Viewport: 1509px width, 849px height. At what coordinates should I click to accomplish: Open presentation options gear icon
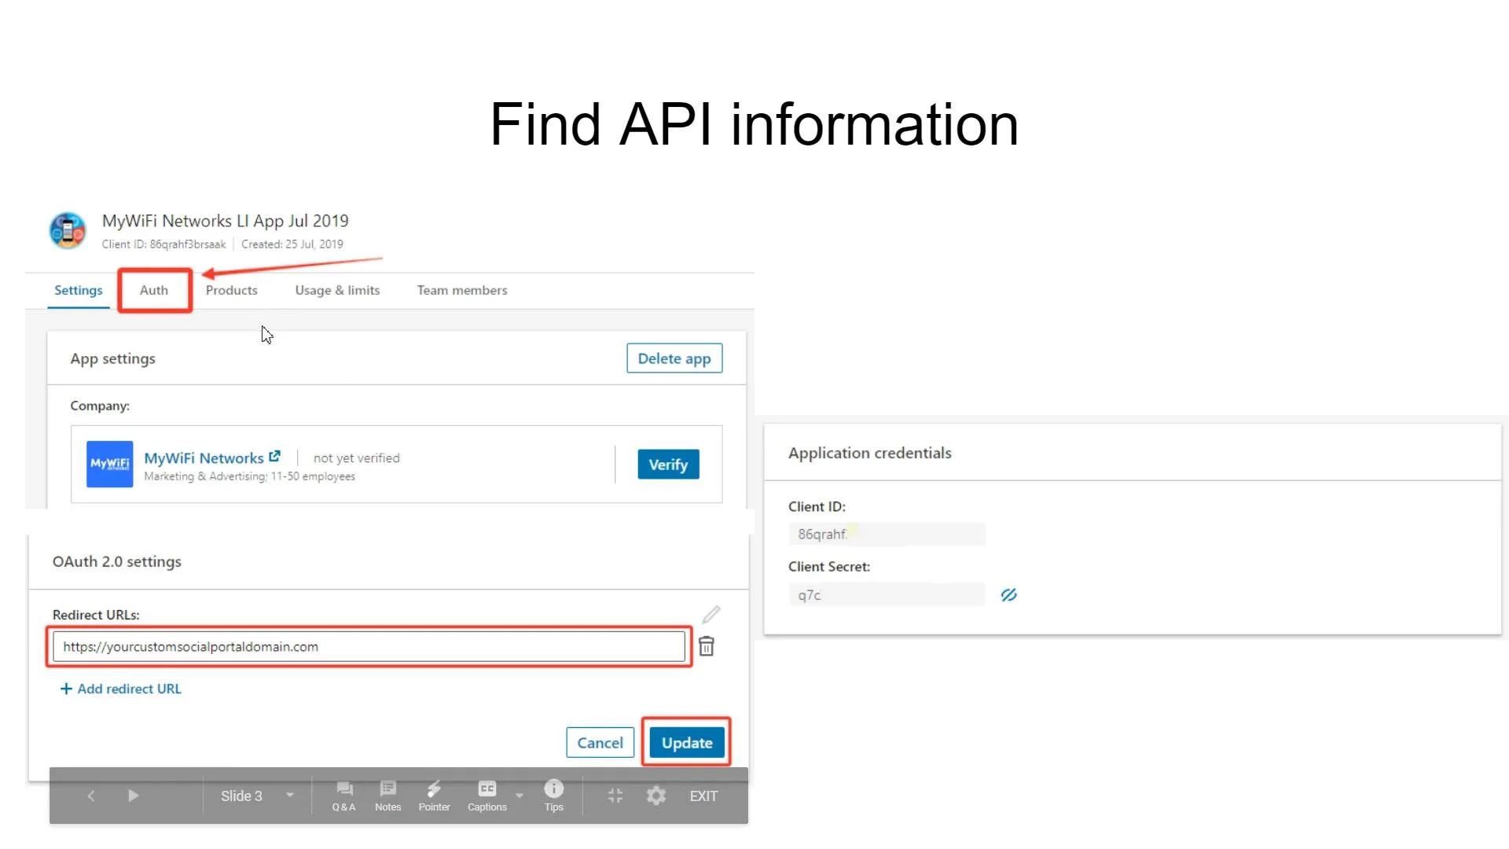656,796
